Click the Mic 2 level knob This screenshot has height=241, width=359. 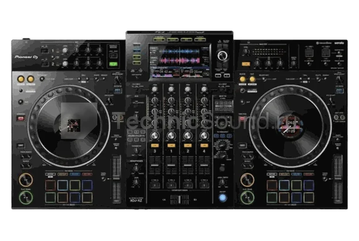[x=65, y=64]
